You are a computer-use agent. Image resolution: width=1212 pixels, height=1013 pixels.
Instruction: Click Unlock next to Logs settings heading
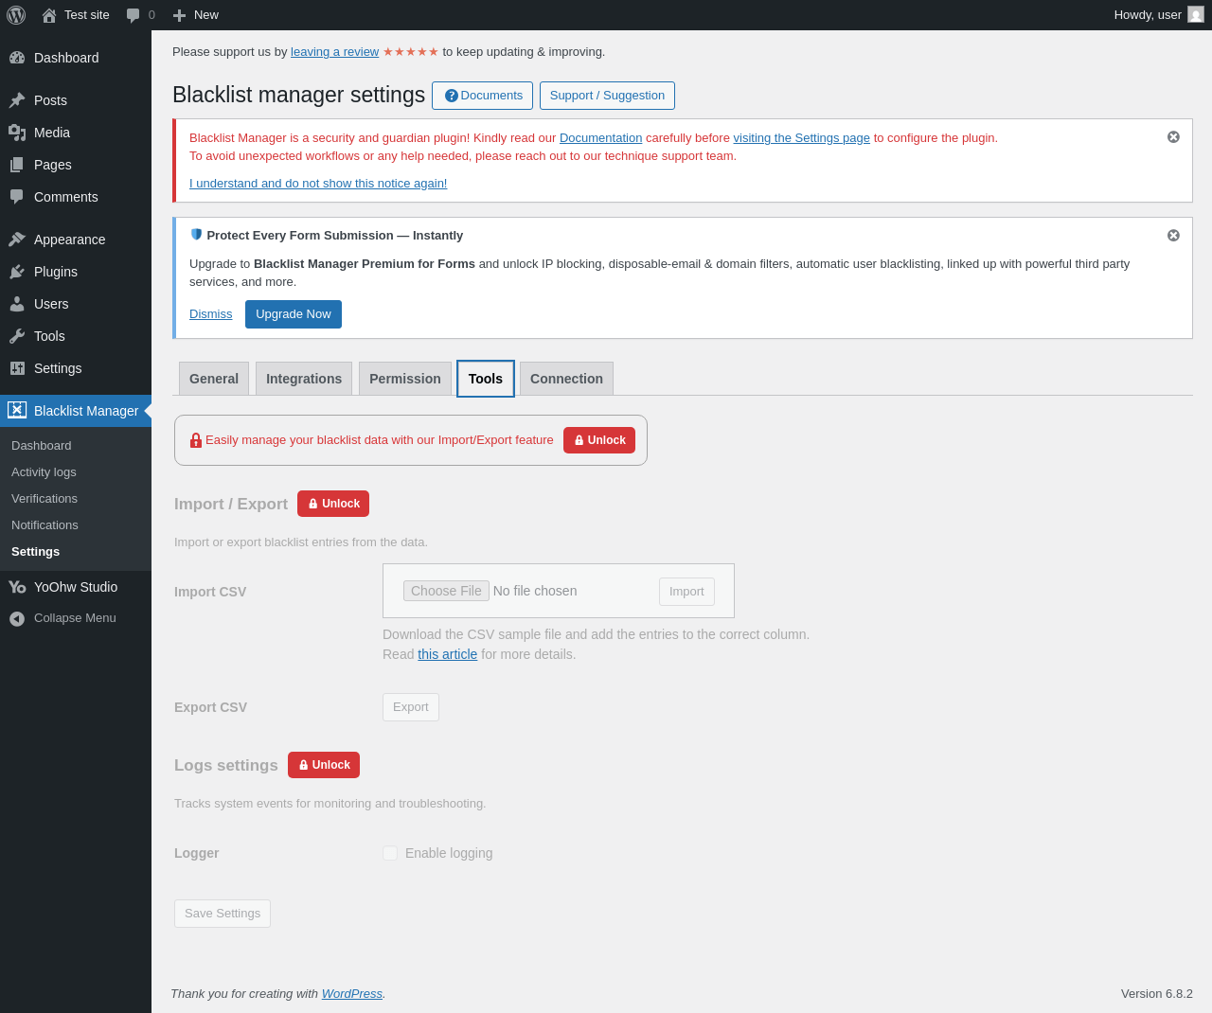(x=324, y=765)
